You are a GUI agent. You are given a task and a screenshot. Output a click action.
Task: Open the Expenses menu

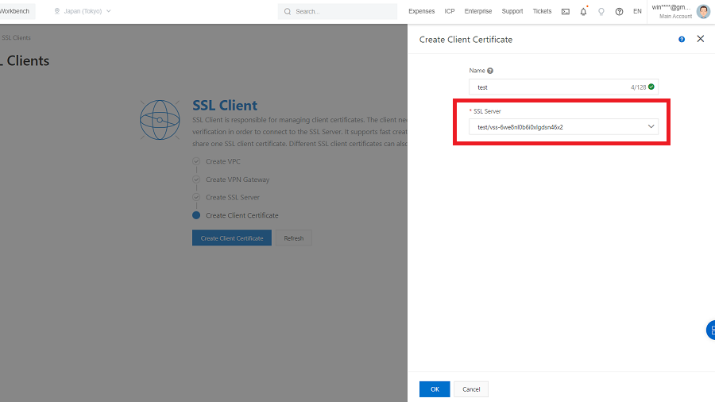click(x=421, y=12)
